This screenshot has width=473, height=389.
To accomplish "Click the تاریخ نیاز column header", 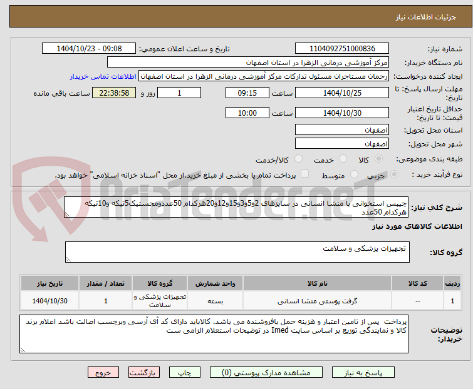I will 49,283.
